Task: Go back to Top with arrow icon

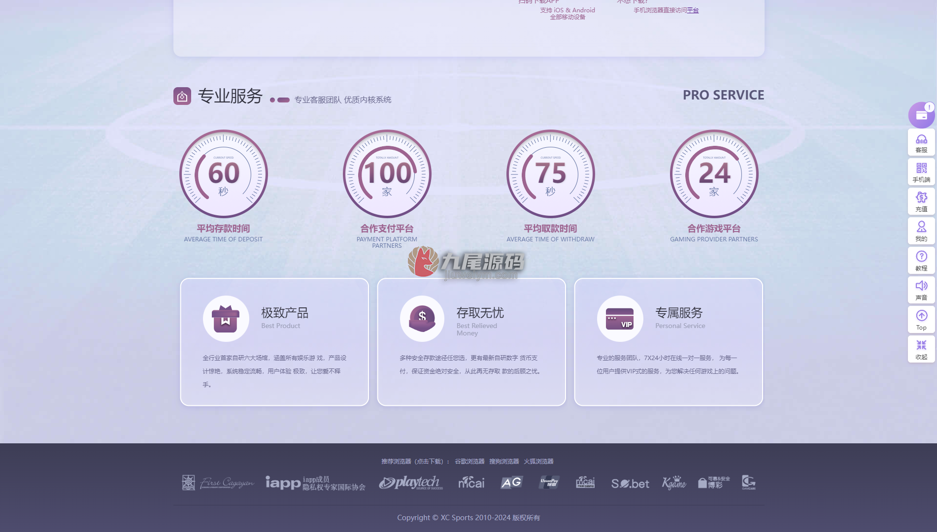Action: [921, 320]
